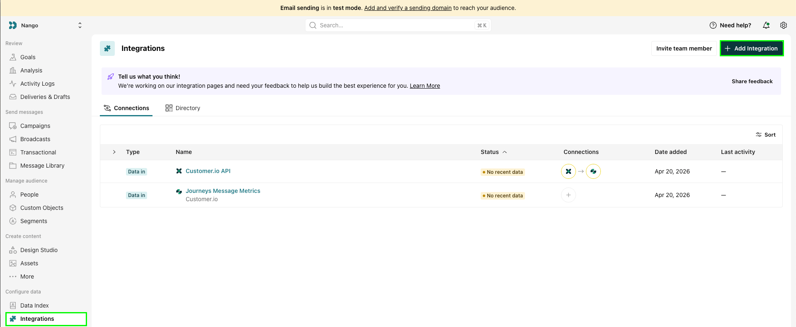Click the Need help? text link
The width and height of the screenshot is (796, 327).
tap(736, 25)
